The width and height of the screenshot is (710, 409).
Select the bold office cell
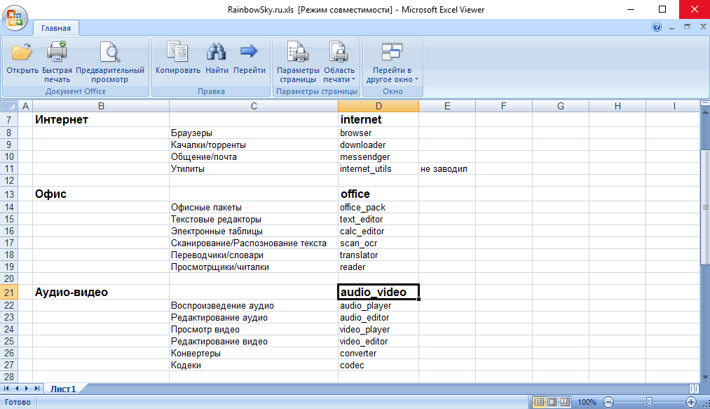tap(378, 194)
